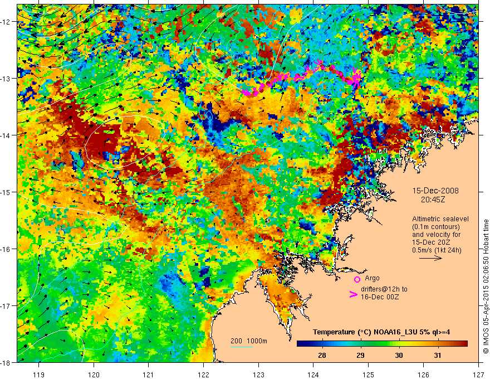Click the longitude label 119
The image size is (490, 379).
pyautogui.click(x=39, y=375)
